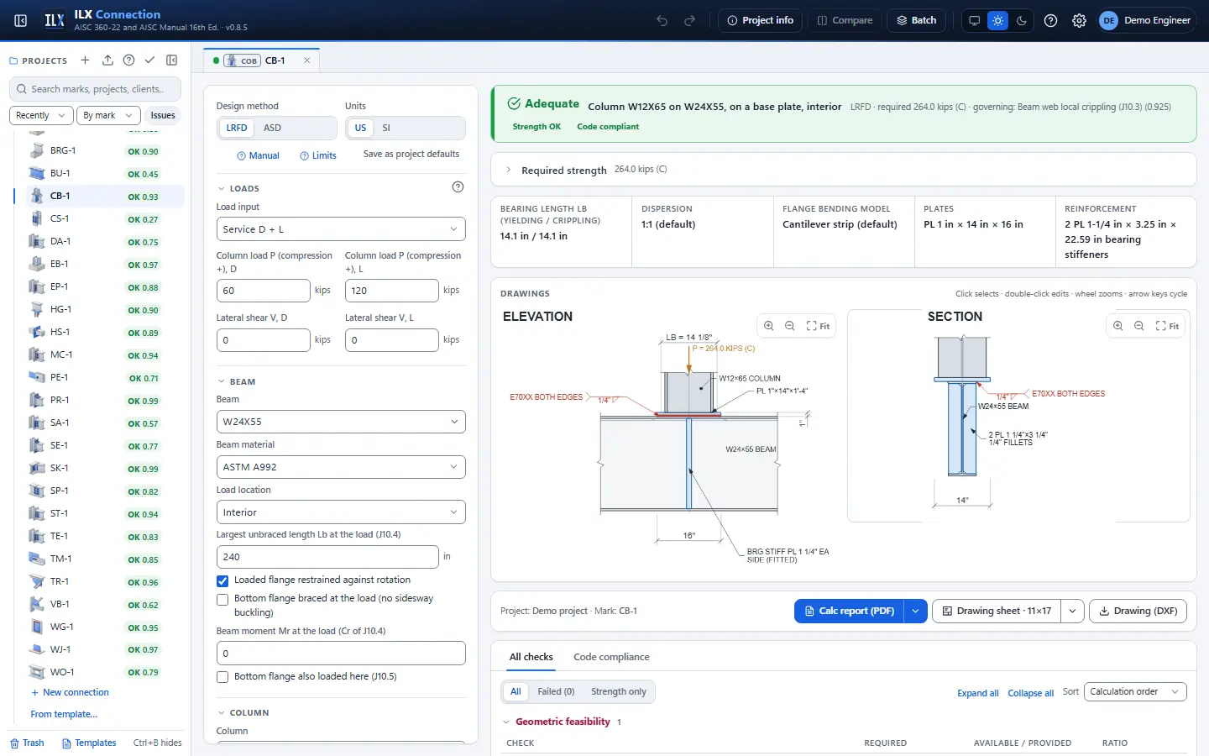1209x756 pixels.
Task: Select the light theme sun toggle
Action: (x=997, y=20)
